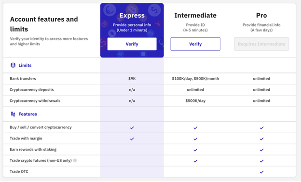Screen dimensions: 301x182
Task: Click Intermediate checkmark for Trade crypto futures
Action: [x=195, y=161]
